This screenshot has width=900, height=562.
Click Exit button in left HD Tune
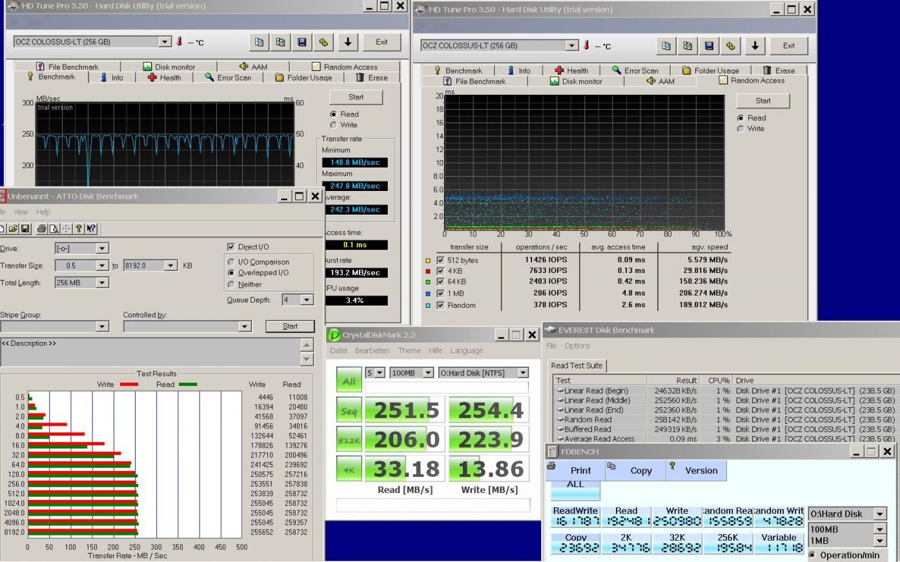[x=382, y=42]
